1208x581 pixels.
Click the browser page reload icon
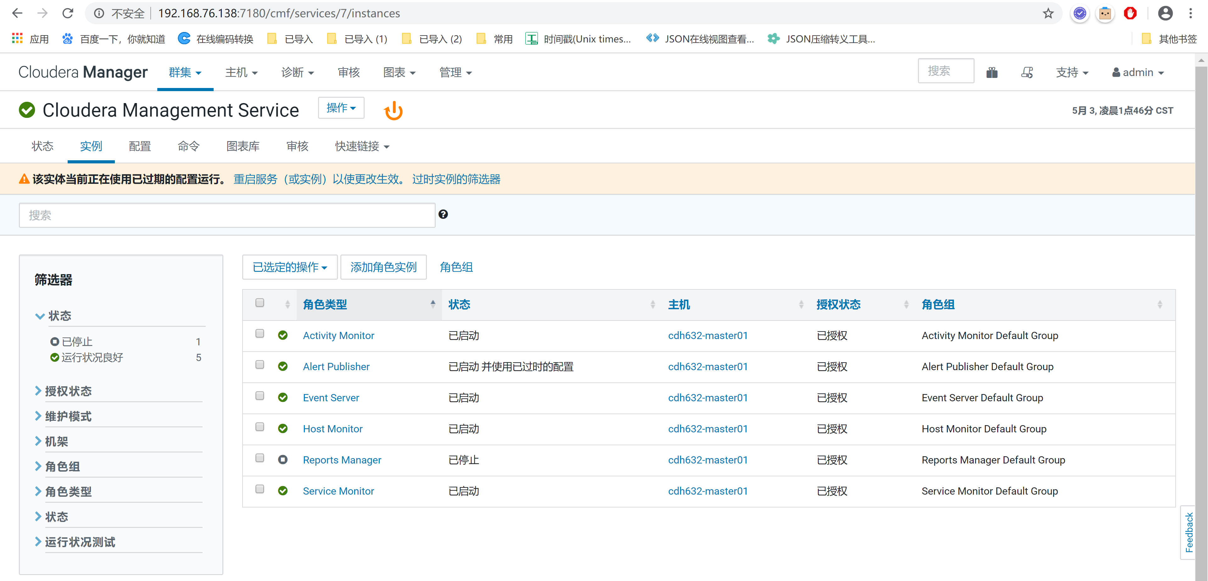pos(68,13)
